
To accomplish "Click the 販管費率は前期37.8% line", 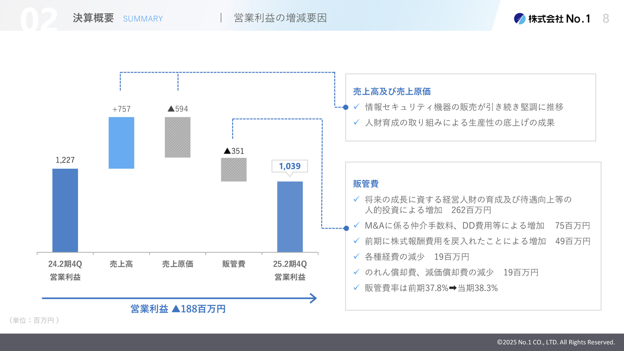I will (x=431, y=288).
